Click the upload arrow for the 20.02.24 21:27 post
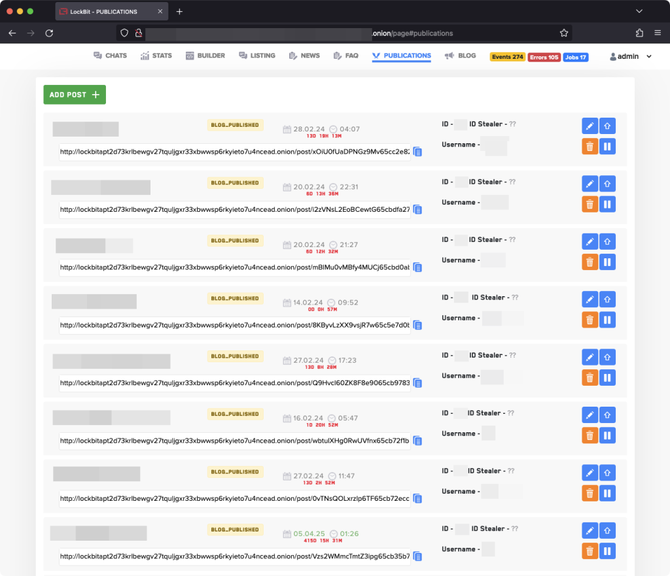The image size is (670, 576). 607,241
